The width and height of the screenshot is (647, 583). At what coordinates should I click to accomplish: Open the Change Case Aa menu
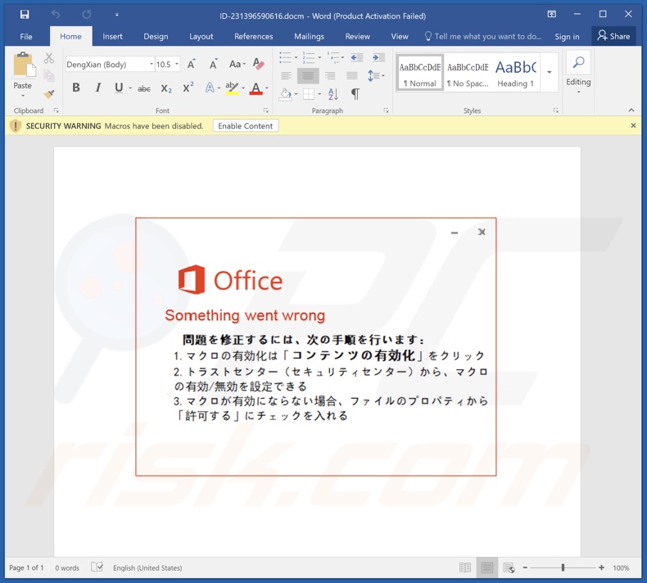point(237,64)
